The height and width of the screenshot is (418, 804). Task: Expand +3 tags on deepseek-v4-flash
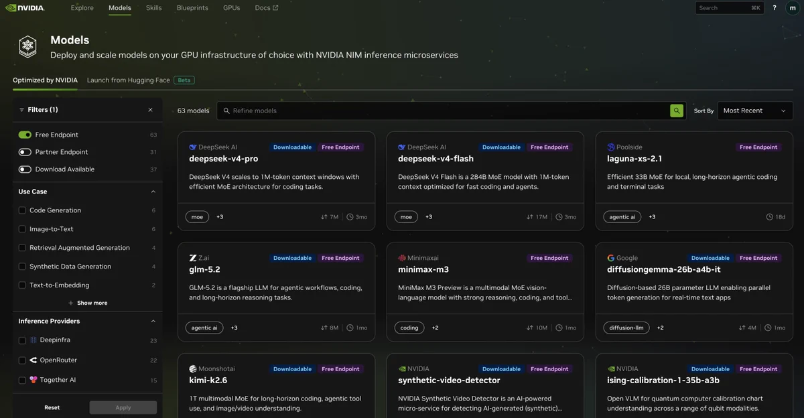429,217
